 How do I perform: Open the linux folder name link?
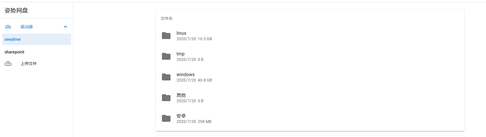tap(181, 33)
